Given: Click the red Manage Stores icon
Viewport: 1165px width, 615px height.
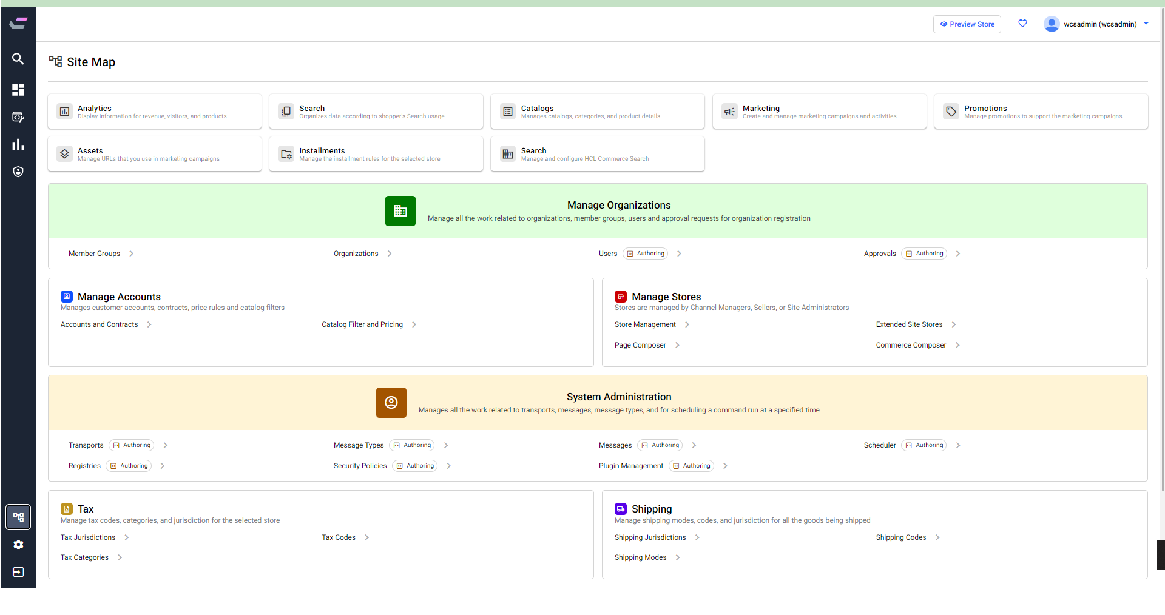Looking at the screenshot, I should (x=621, y=297).
